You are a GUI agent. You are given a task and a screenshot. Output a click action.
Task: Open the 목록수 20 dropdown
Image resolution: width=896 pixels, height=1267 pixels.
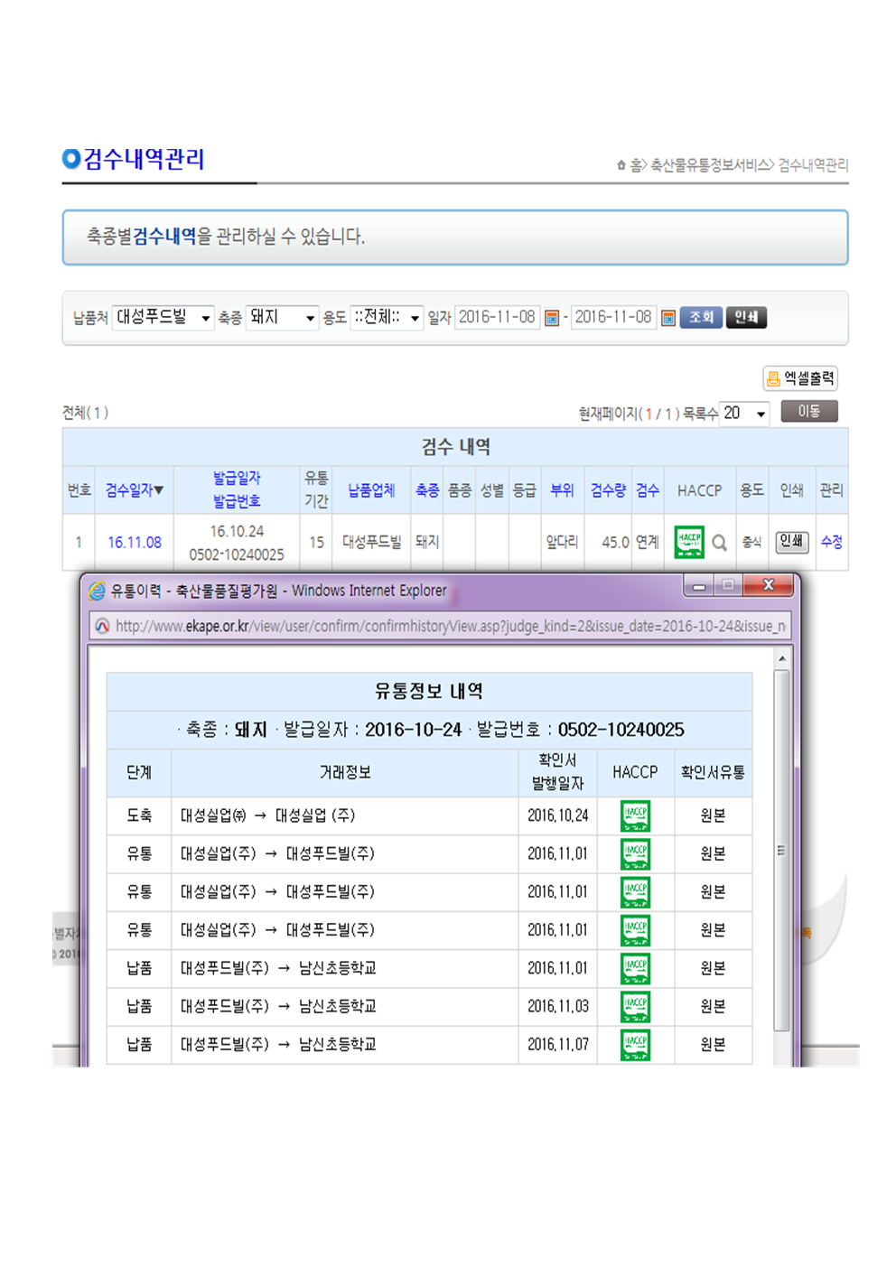(x=745, y=413)
